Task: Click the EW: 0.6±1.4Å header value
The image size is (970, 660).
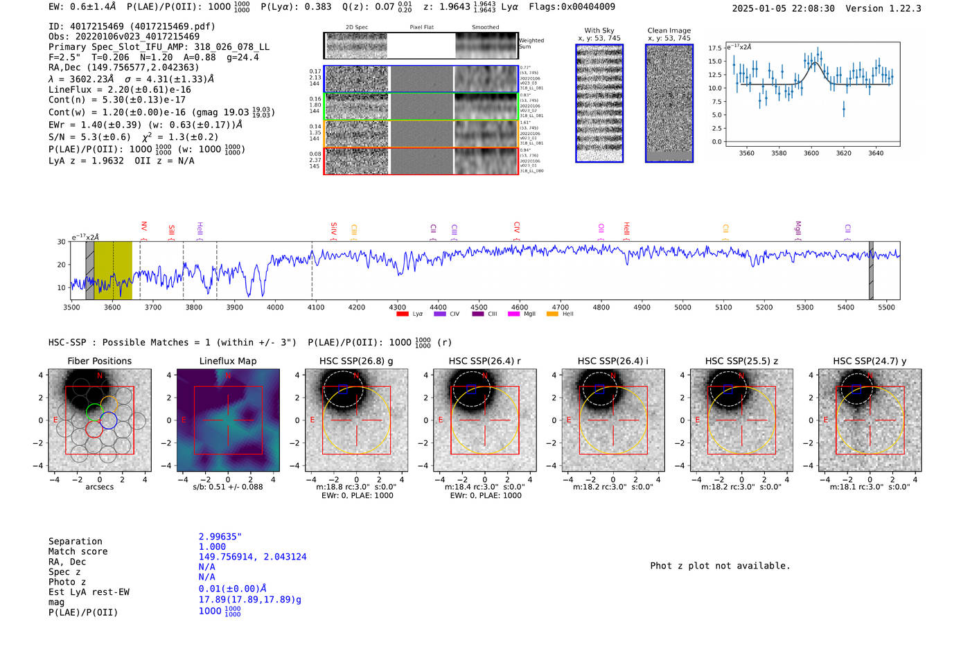Action: click(82, 7)
